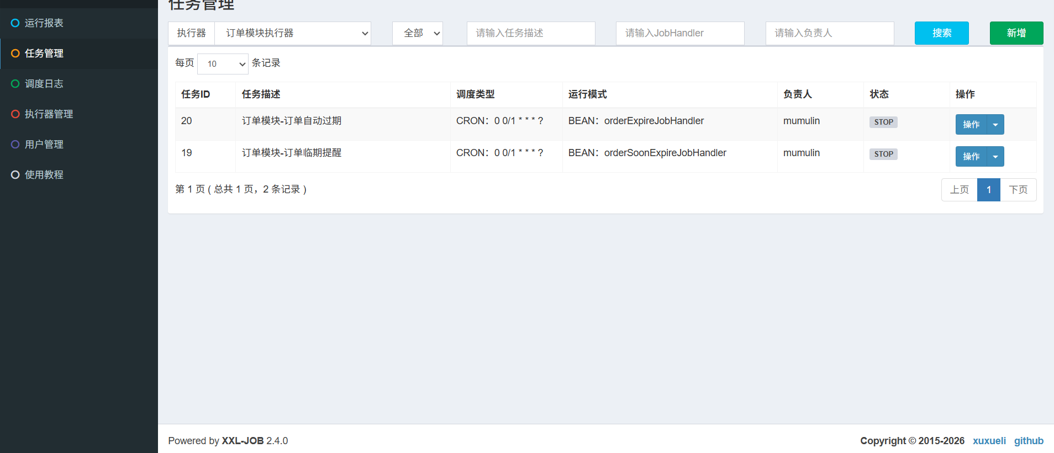Open dropdown caret for task 20 操作

tap(995, 125)
